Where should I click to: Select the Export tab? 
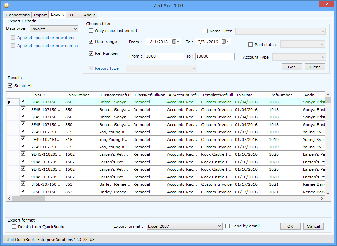(57, 14)
